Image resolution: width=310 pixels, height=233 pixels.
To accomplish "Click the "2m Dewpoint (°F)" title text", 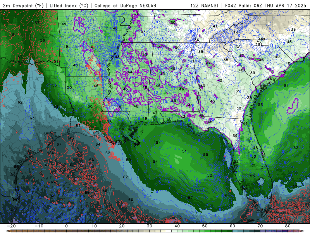I will click(x=23, y=6).
